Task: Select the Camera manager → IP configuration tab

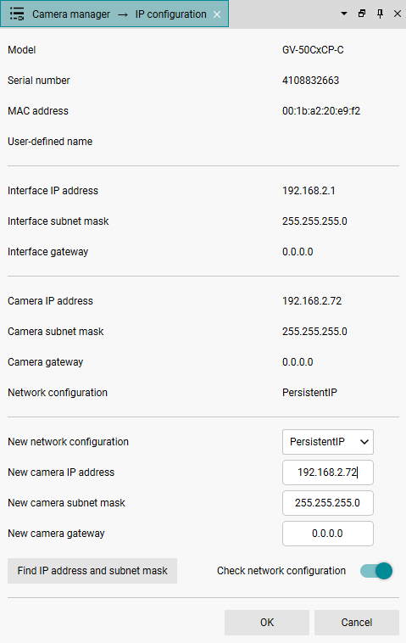Action: coord(114,14)
